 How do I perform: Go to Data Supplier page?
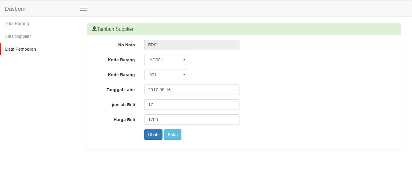coord(18,36)
